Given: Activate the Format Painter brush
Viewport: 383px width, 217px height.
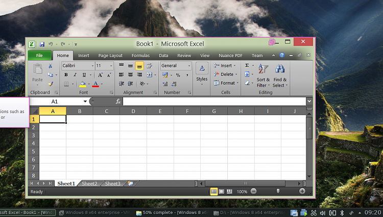Looking at the screenshot, I should (x=51, y=84).
